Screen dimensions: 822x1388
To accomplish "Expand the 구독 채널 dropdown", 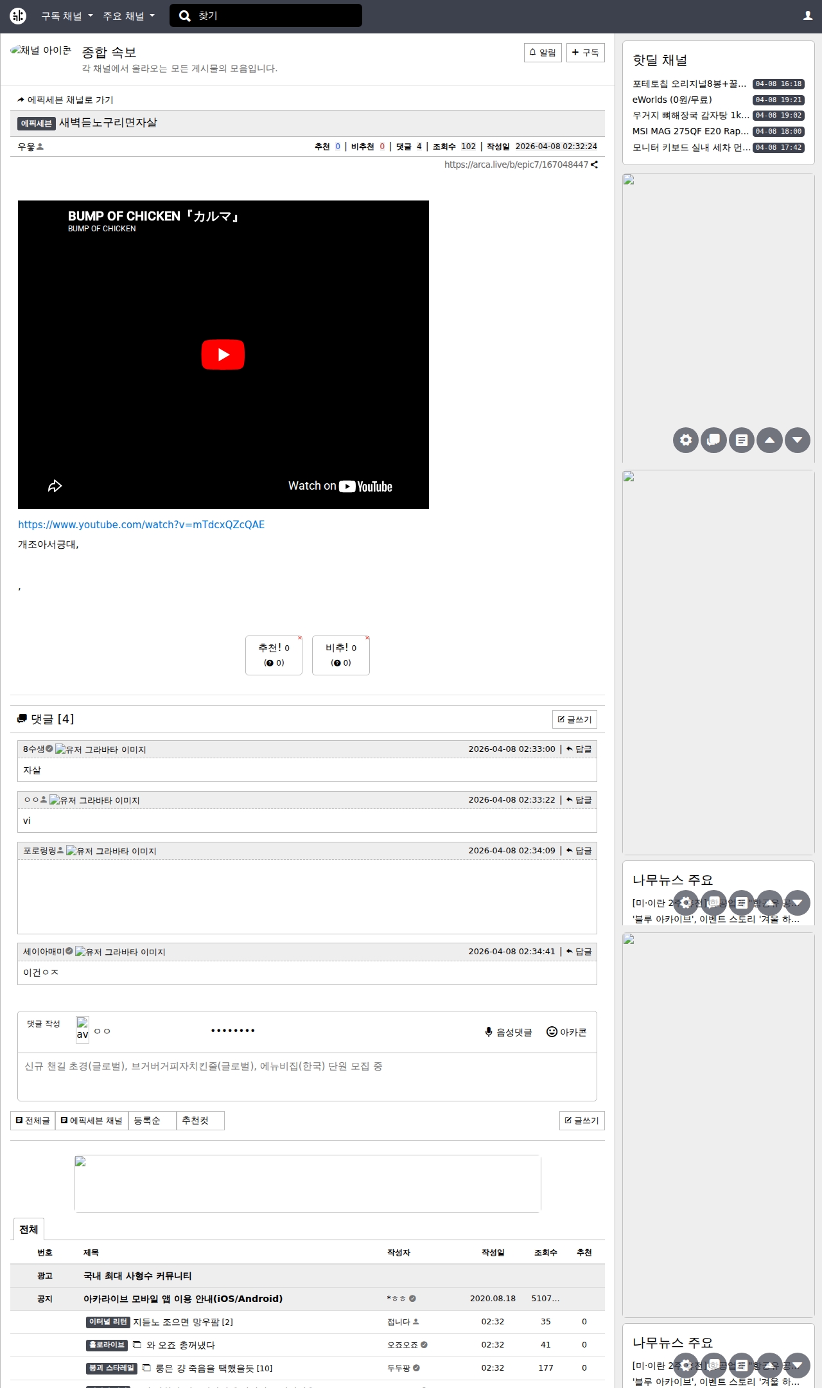I will (x=67, y=16).
